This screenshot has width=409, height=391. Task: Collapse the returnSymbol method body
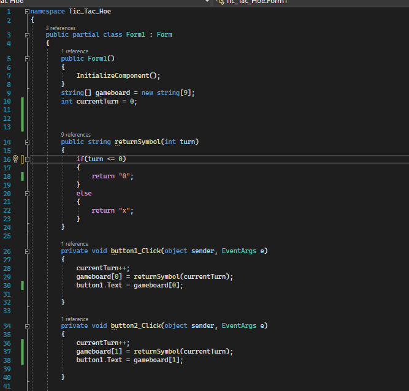pos(27,142)
